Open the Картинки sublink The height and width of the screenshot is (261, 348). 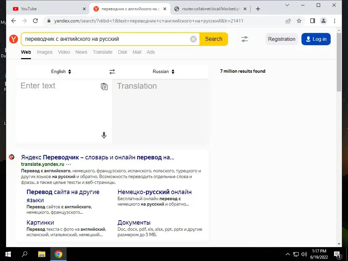pyautogui.click(x=40, y=222)
